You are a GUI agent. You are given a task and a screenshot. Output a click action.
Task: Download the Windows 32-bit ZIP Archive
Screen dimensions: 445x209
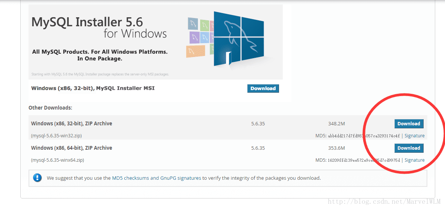(x=409, y=124)
